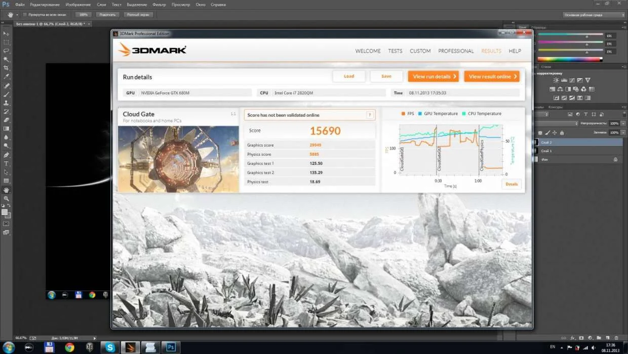Click View result online button
Viewport: 628px width, 354px height.
tap(492, 76)
